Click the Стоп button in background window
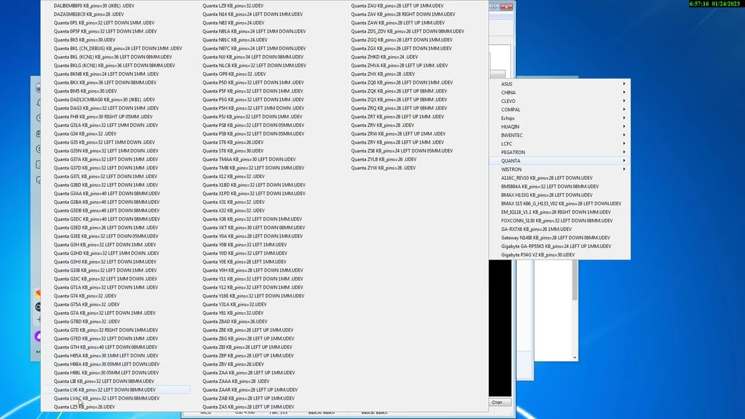The width and height of the screenshot is (745, 419). 497,402
